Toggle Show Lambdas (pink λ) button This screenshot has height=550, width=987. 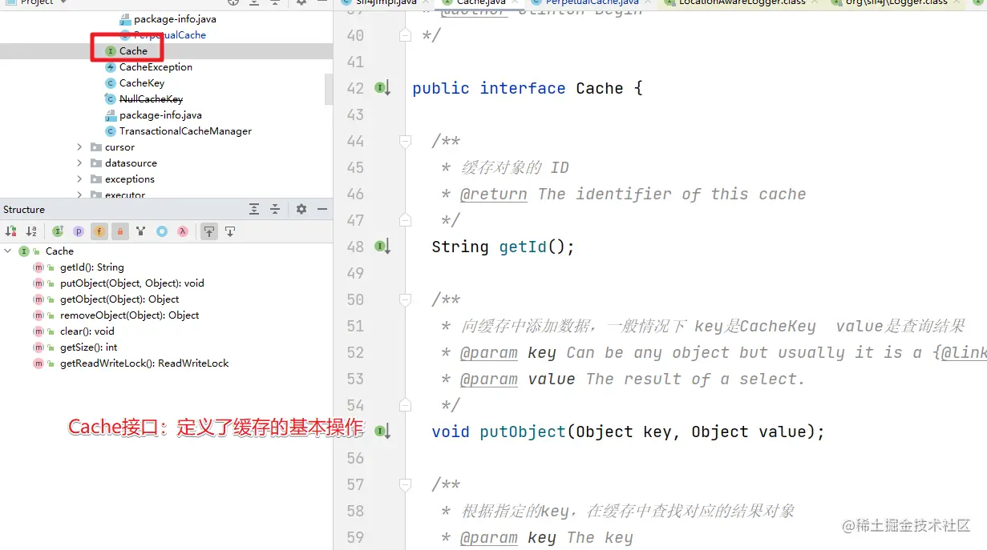(x=183, y=231)
